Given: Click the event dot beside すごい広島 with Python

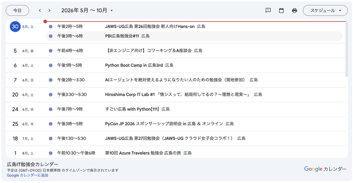Looking at the screenshot, I should click(51, 109).
